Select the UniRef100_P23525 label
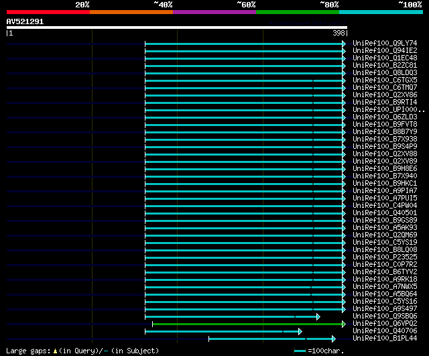Screen dimensions: 429x356 385,257
